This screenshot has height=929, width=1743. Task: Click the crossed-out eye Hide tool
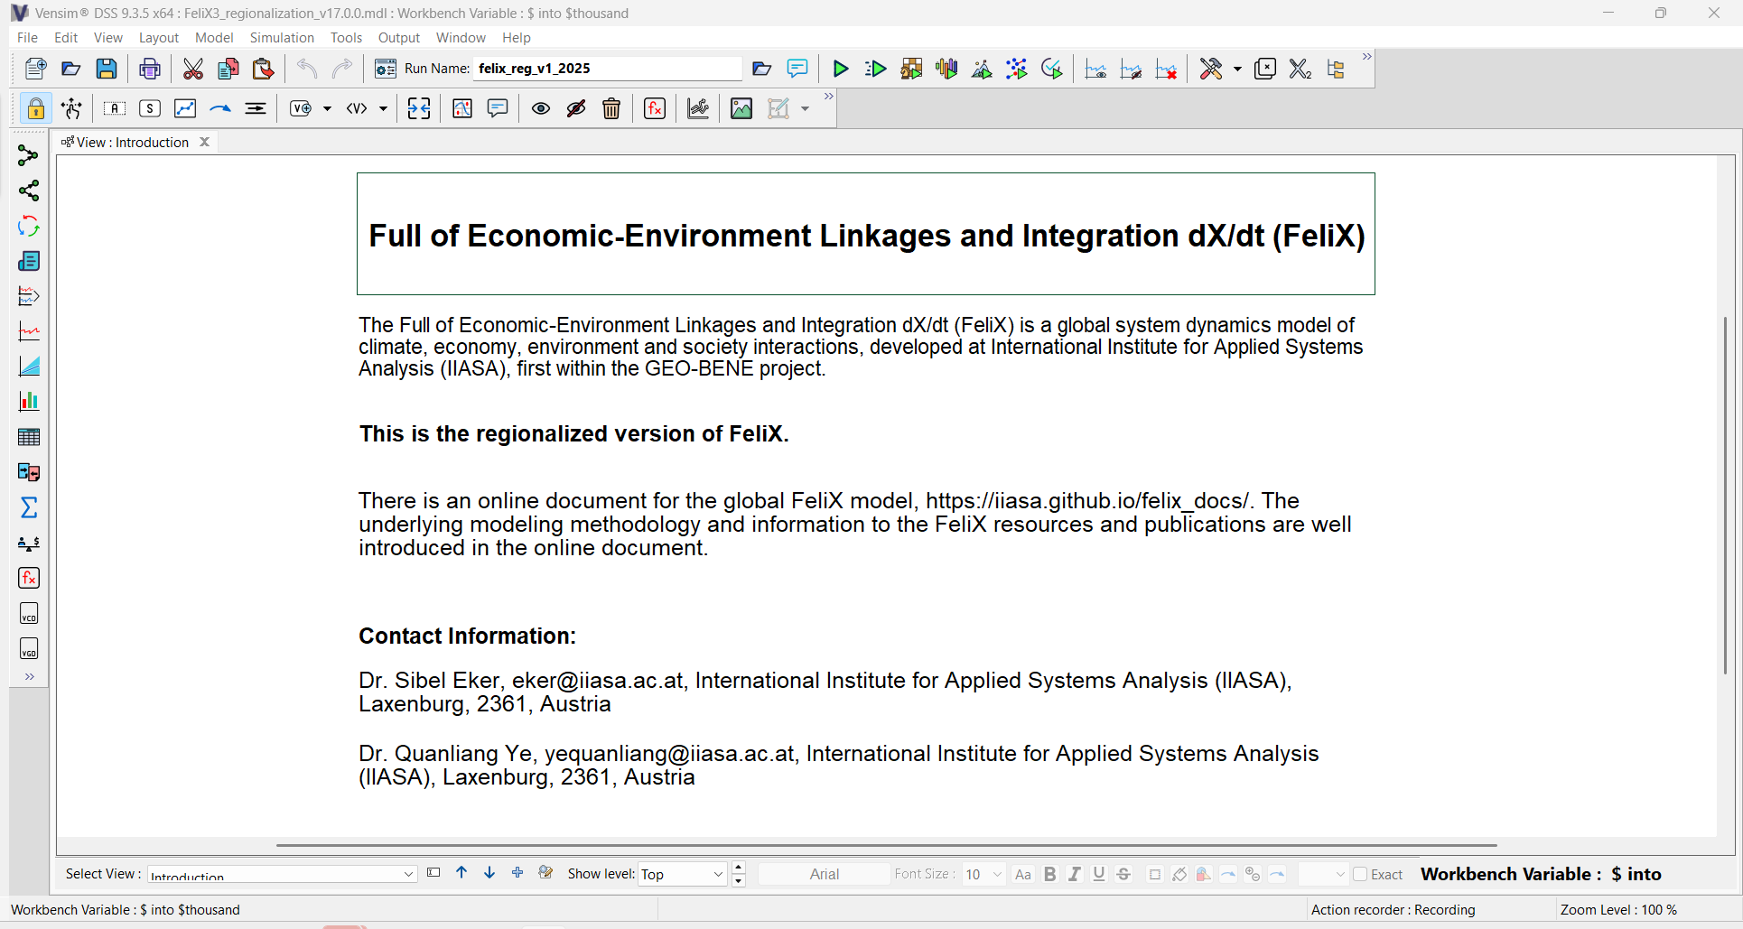click(x=576, y=109)
